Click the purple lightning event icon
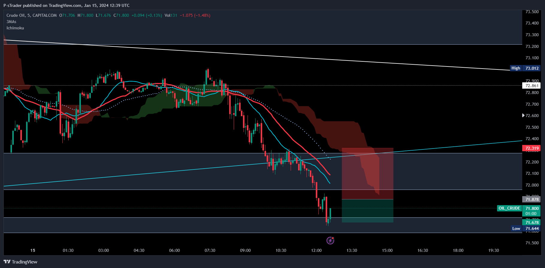Viewport: 545px width, 268px height. [330, 240]
